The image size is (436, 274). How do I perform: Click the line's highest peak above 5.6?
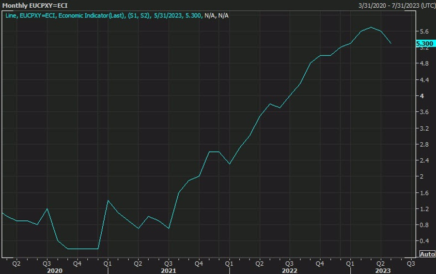[371, 27]
